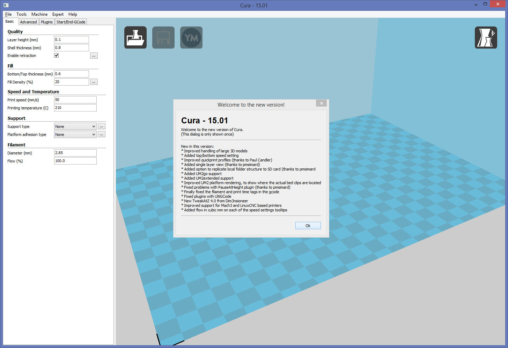Viewport: 508px width, 348px height.
Task: Open the View mode icon at top right
Action: click(x=486, y=37)
